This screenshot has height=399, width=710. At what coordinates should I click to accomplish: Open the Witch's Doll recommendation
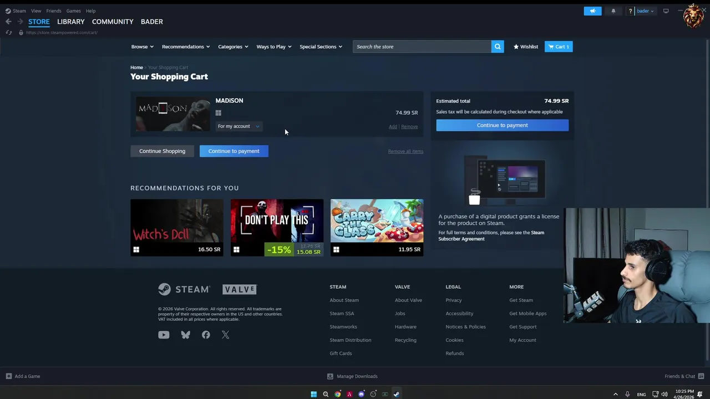tap(177, 228)
